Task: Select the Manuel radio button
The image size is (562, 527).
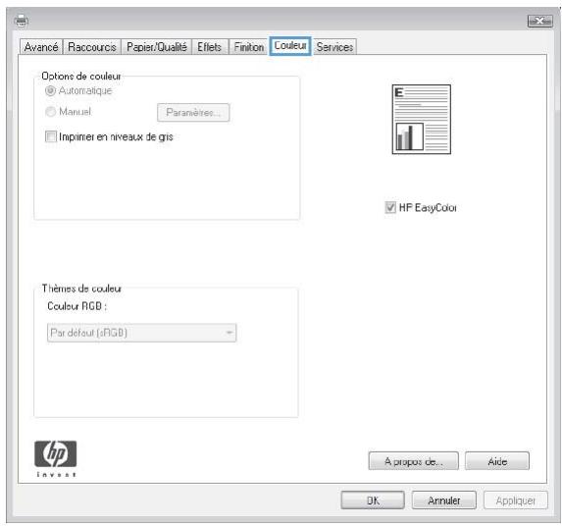Action: point(51,112)
